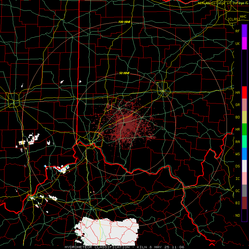Click the HHC product label

pyautogui.click(x=243, y=17)
